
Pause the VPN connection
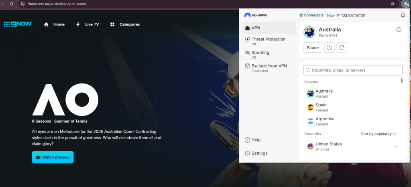click(x=312, y=48)
